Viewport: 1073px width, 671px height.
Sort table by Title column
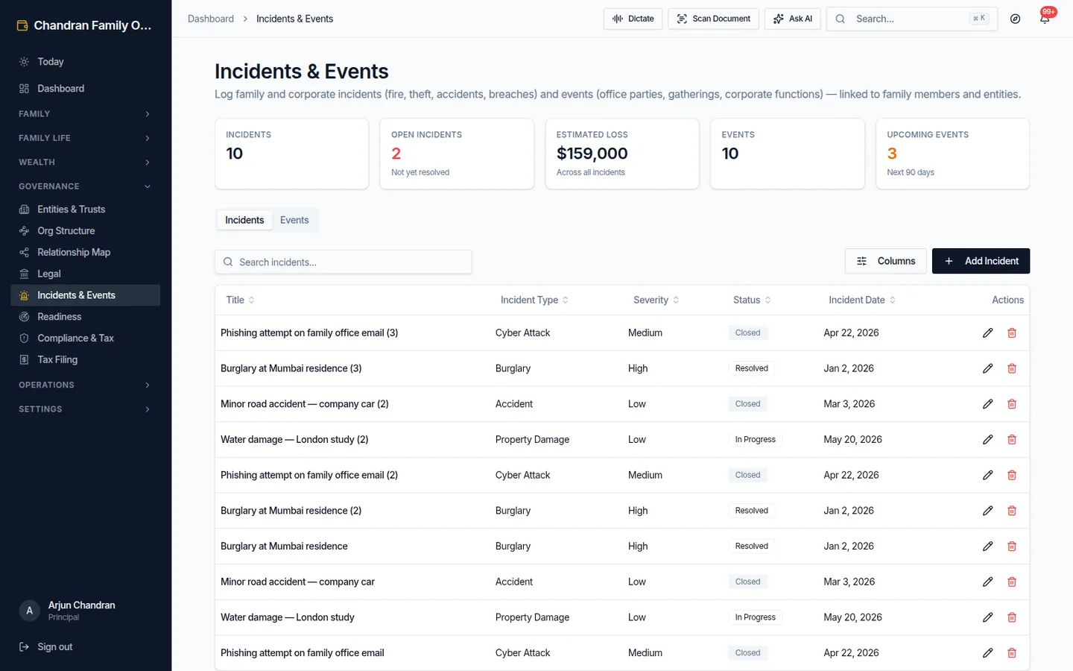tap(241, 300)
